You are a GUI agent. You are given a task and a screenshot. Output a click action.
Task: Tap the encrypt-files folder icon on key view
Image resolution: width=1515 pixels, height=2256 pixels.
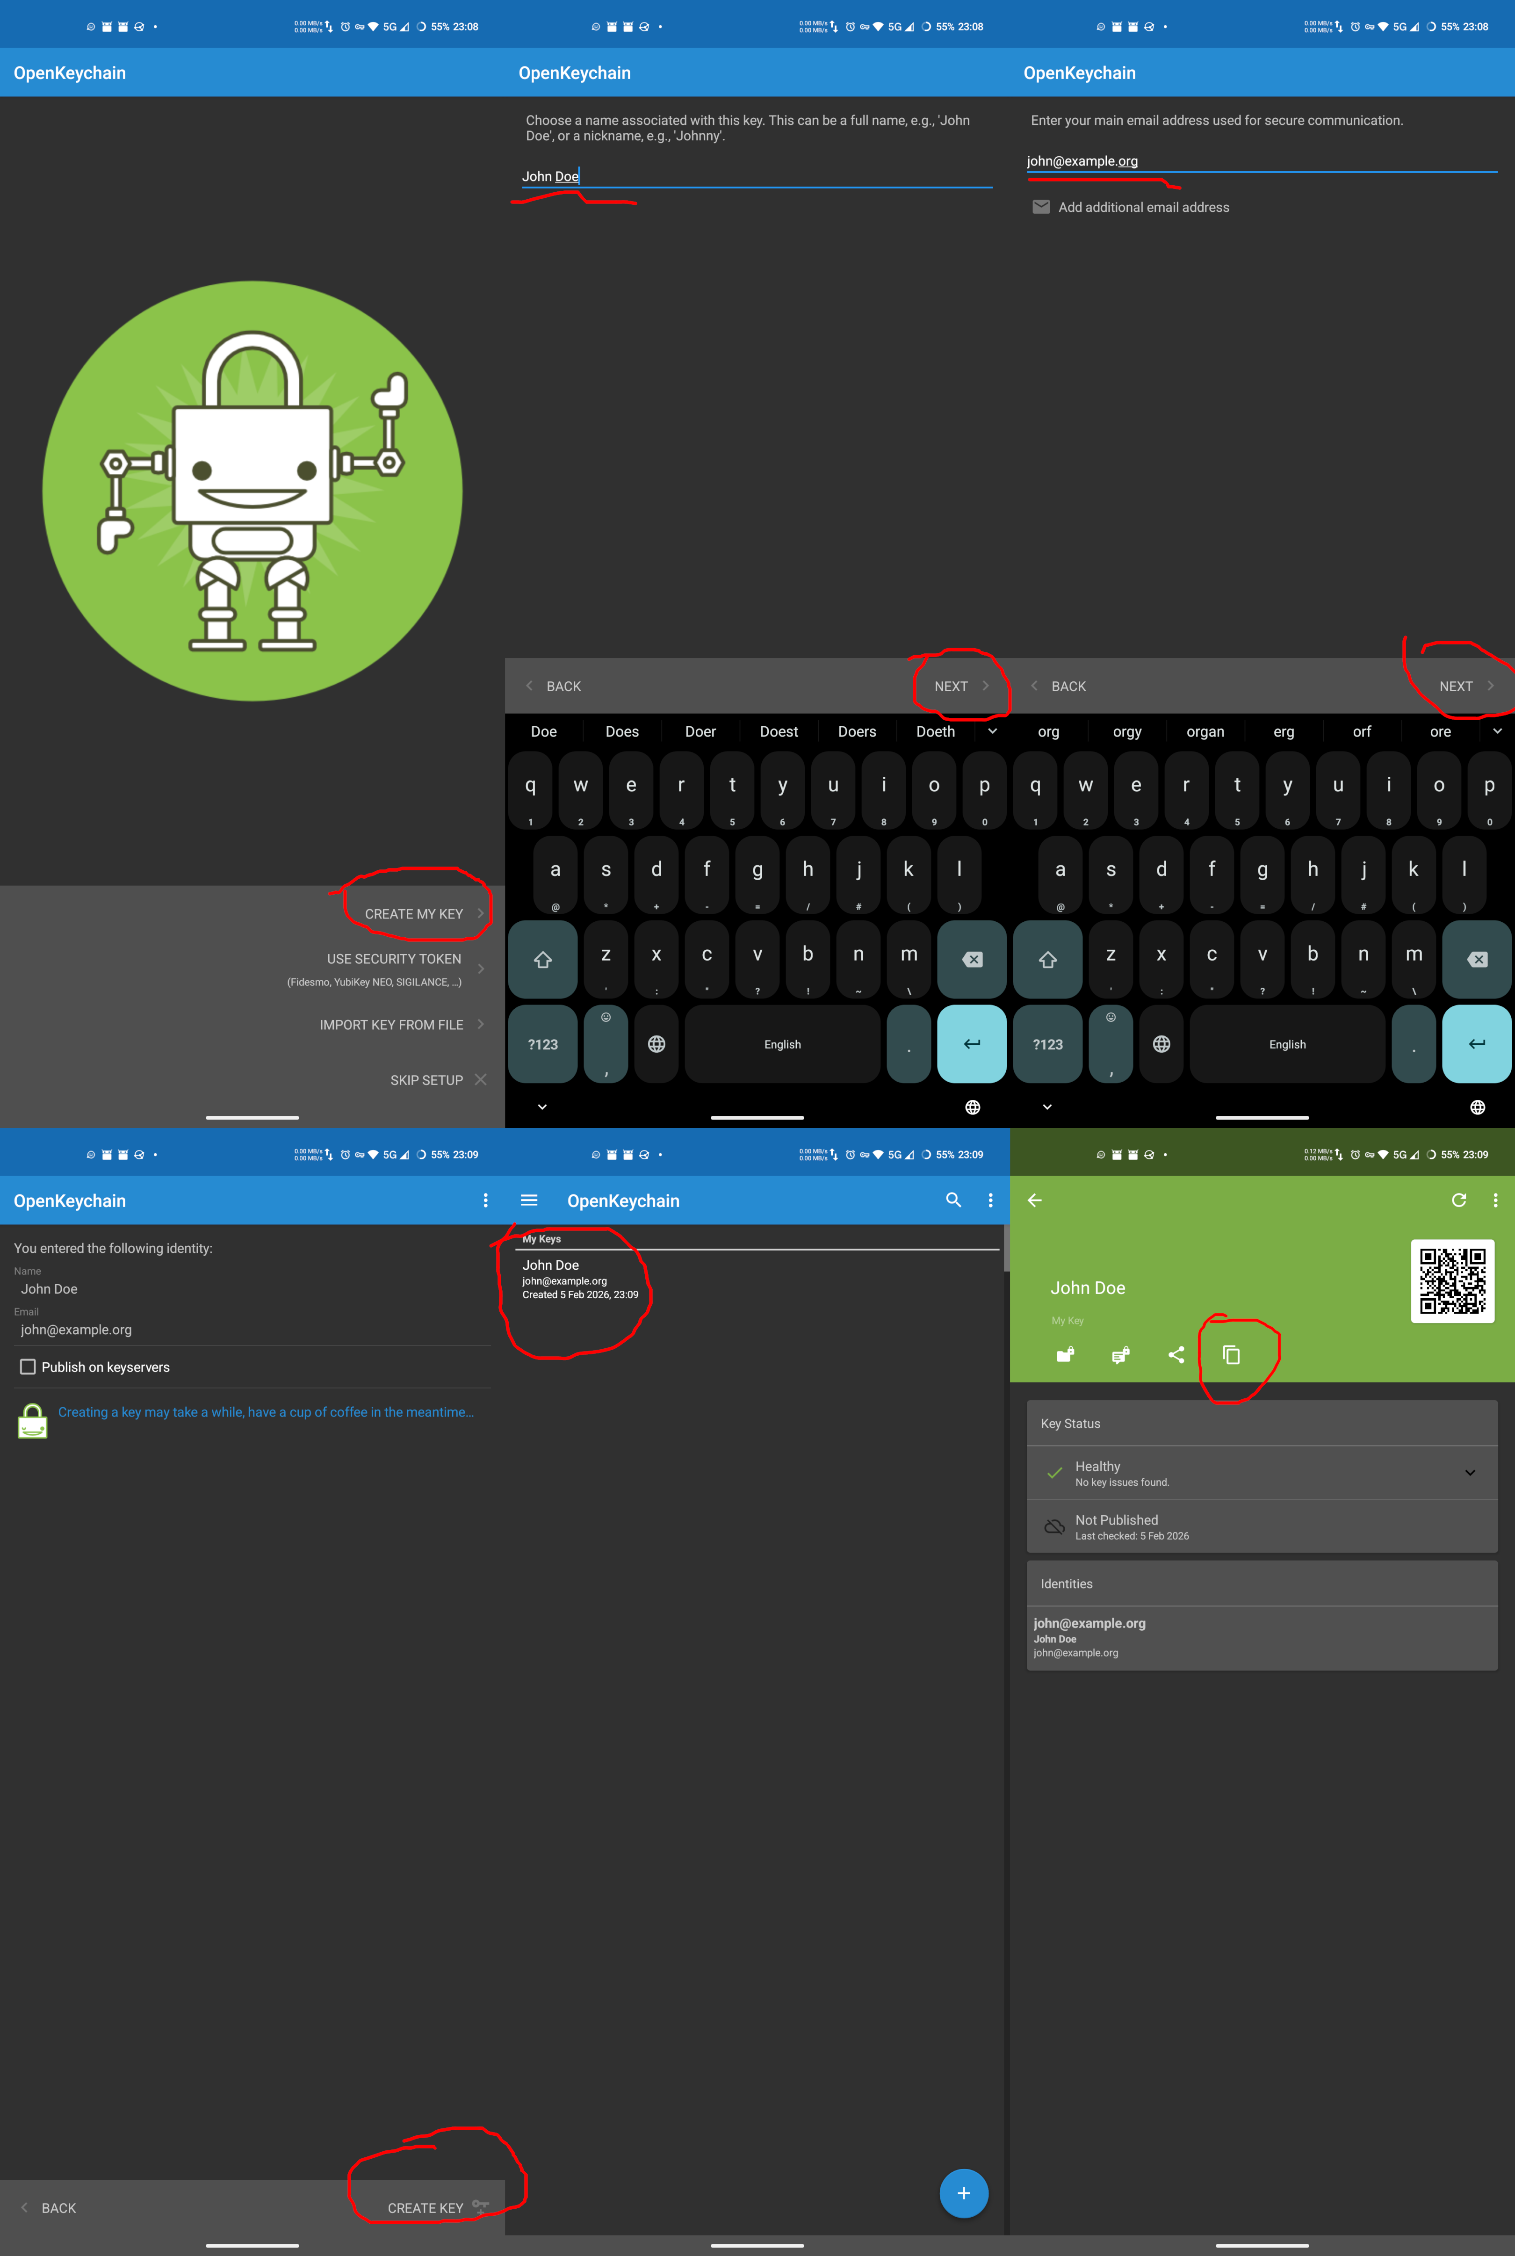(x=1064, y=1354)
